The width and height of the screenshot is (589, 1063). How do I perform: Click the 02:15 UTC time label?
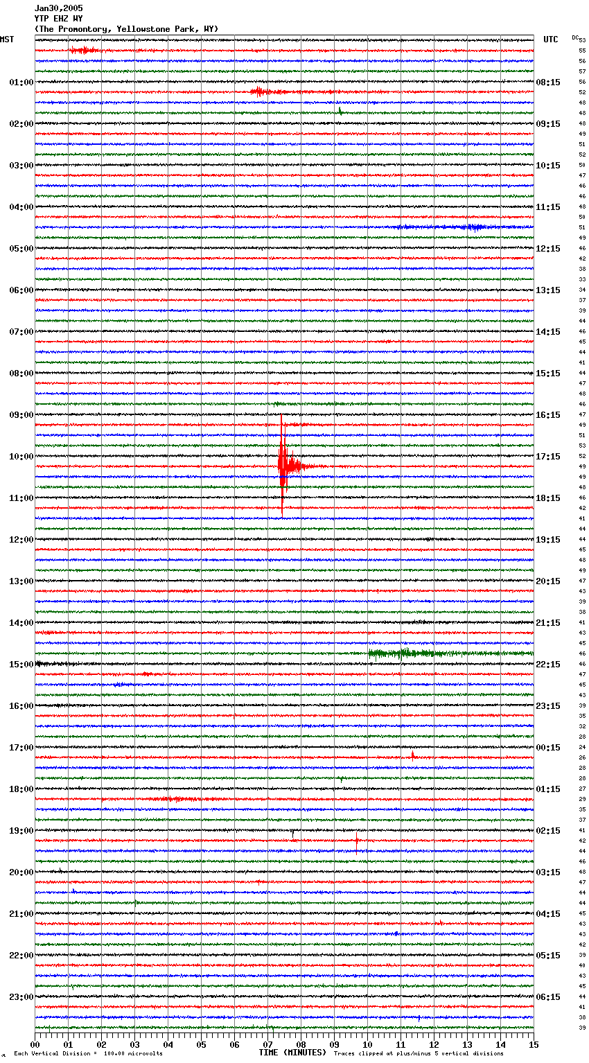pos(548,831)
